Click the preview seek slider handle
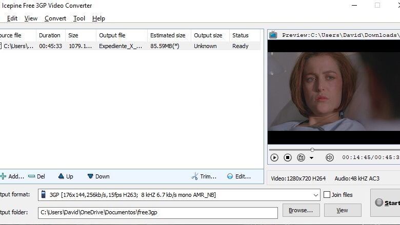 pos(312,150)
